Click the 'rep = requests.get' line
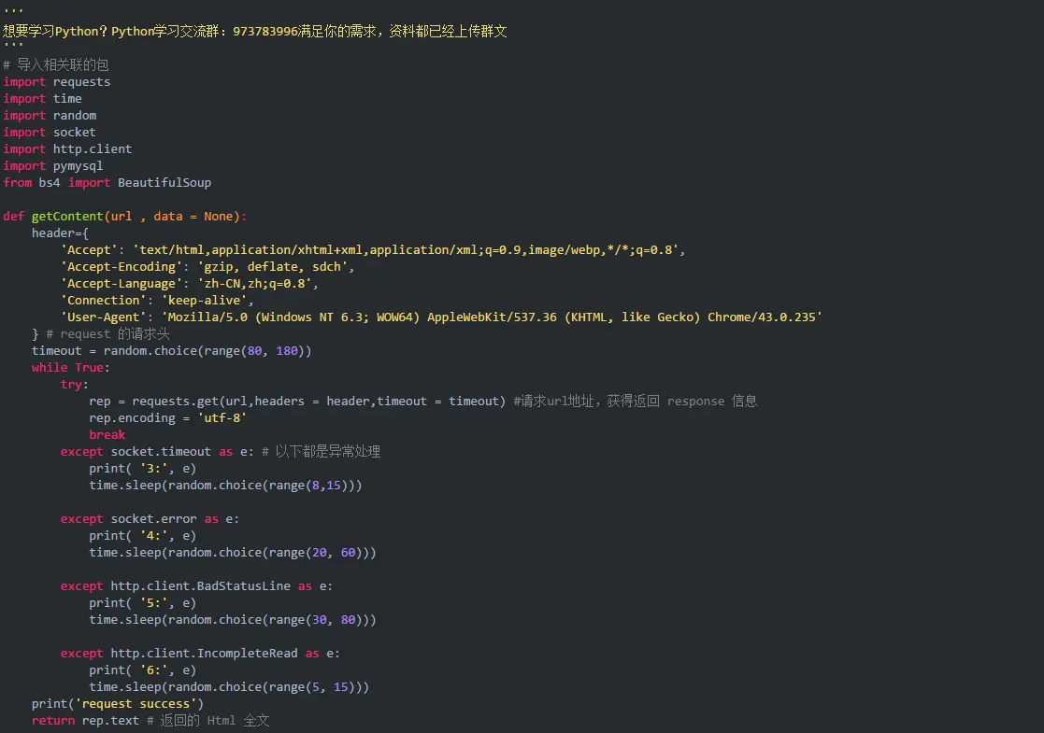The width and height of the screenshot is (1044, 733). [423, 402]
